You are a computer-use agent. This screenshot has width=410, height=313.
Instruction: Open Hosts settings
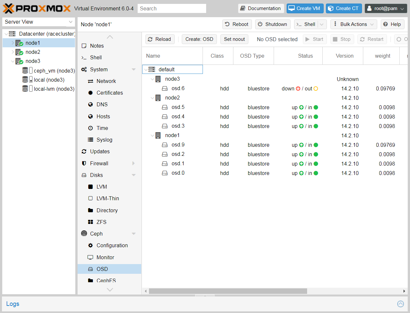coord(109,116)
